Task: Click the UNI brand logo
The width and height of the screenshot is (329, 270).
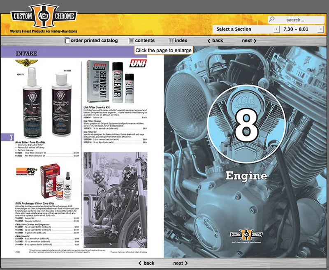Action: [x=138, y=63]
